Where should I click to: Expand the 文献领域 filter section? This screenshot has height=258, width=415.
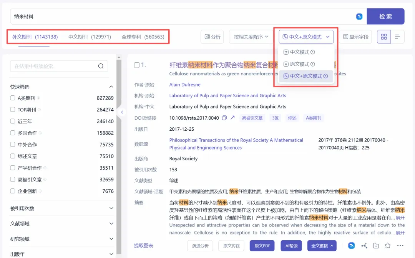tap(111, 223)
